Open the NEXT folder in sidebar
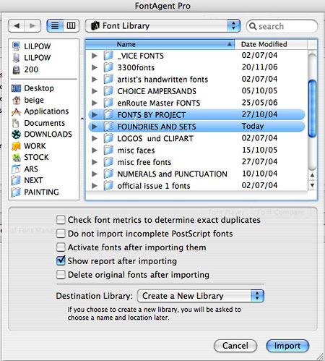The image size is (325, 361). pyautogui.click(x=27, y=180)
